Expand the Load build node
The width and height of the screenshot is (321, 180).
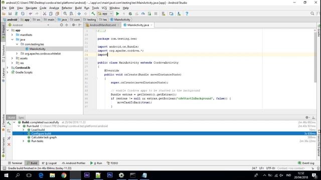[24, 130]
